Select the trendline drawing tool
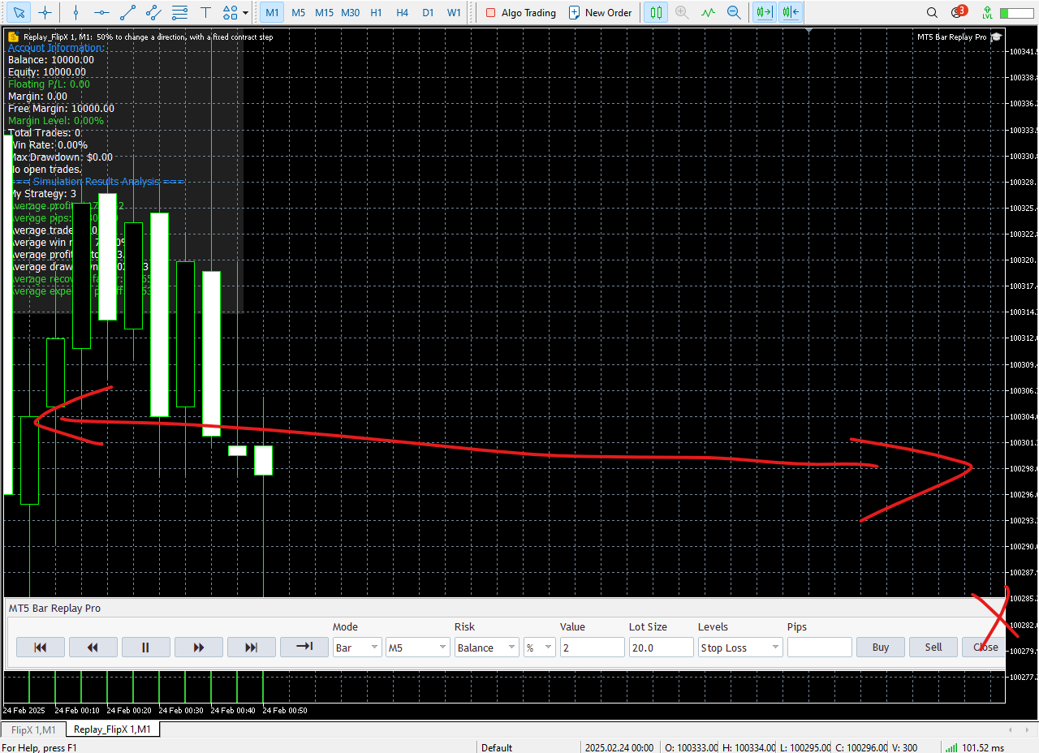The image size is (1039, 753). (x=127, y=12)
